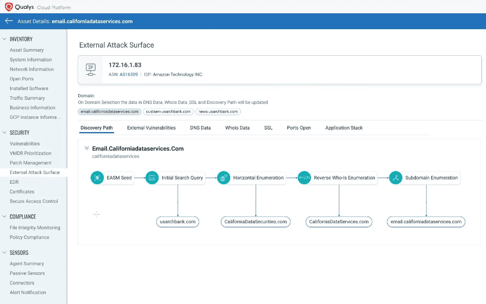Image resolution: width=486 pixels, height=304 pixels.
Task: Click the Reverse Who-Is Enumeration icon
Action: pyautogui.click(x=304, y=178)
